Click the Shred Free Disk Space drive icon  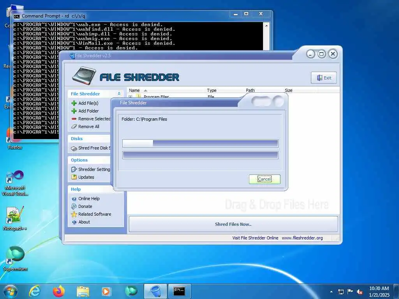74,148
